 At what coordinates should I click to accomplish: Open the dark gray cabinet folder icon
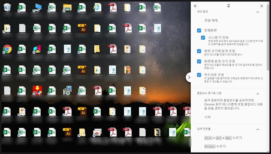tap(157, 132)
